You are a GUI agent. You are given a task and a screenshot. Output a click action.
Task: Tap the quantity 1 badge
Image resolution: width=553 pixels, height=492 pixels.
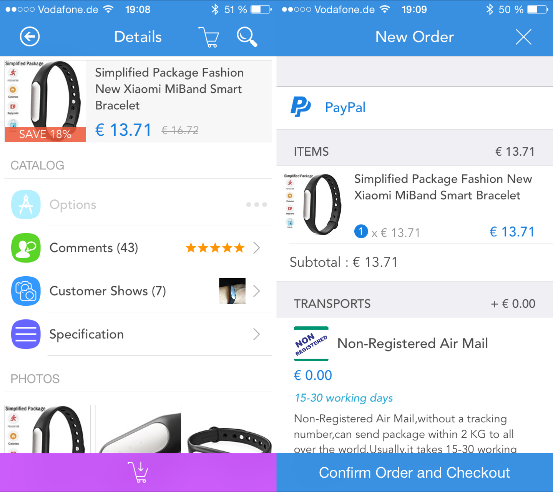pyautogui.click(x=361, y=232)
